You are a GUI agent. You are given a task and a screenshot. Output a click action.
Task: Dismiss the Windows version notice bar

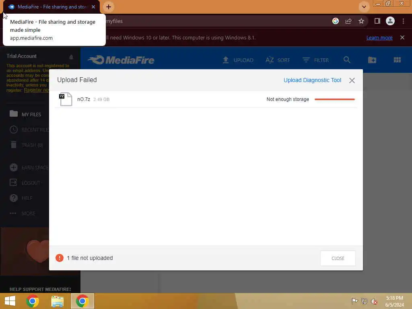[402, 37]
